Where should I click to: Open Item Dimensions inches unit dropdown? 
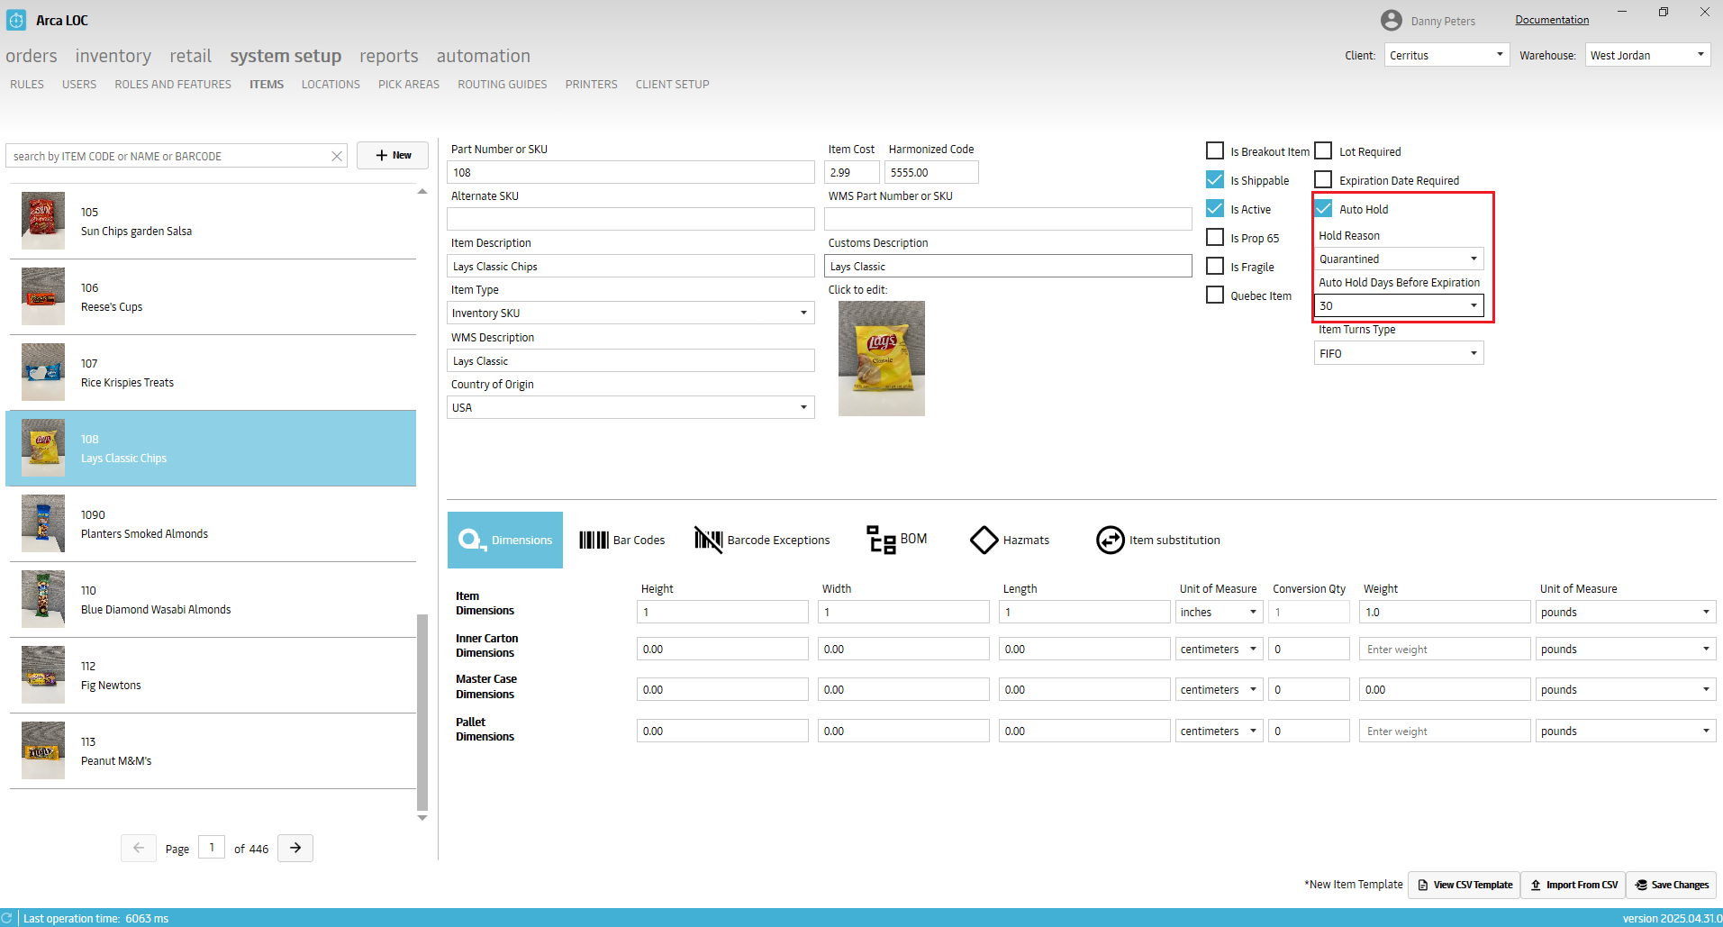pyautogui.click(x=1219, y=612)
